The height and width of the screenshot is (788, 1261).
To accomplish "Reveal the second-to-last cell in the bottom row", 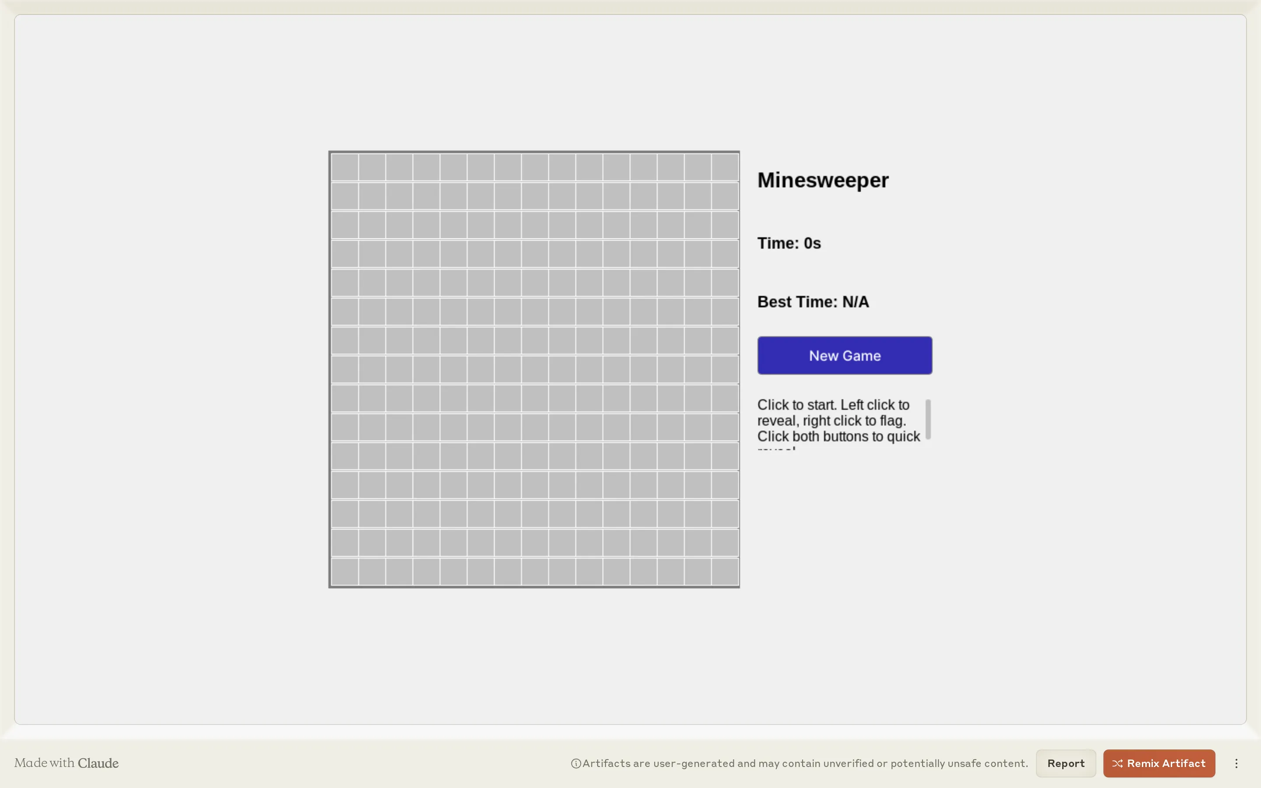I will (698, 572).
